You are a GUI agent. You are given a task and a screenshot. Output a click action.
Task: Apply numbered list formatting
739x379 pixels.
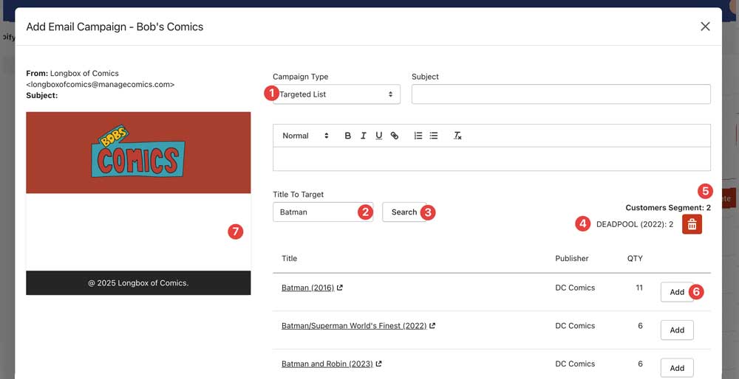point(418,136)
